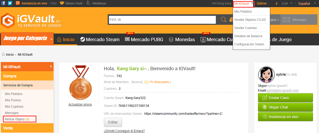Click the Véndenos person icon
319x133 pixels.
[88, 3]
